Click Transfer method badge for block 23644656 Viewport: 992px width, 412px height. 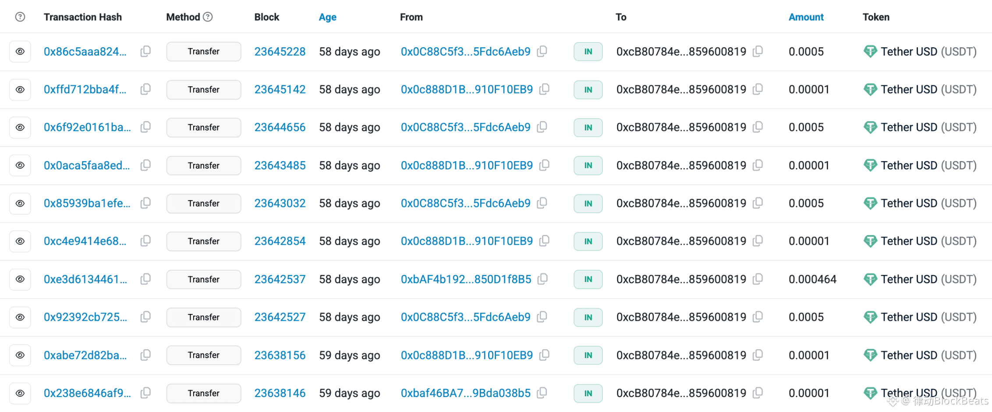[x=204, y=127]
